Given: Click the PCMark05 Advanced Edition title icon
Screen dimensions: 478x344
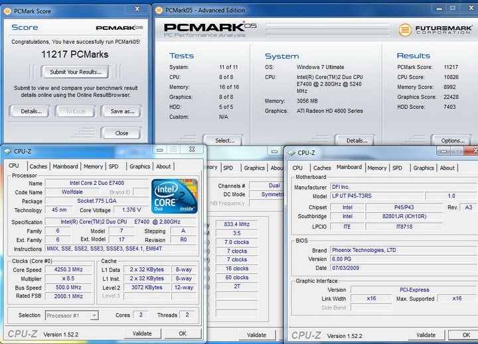Looking at the screenshot, I should (x=159, y=11).
